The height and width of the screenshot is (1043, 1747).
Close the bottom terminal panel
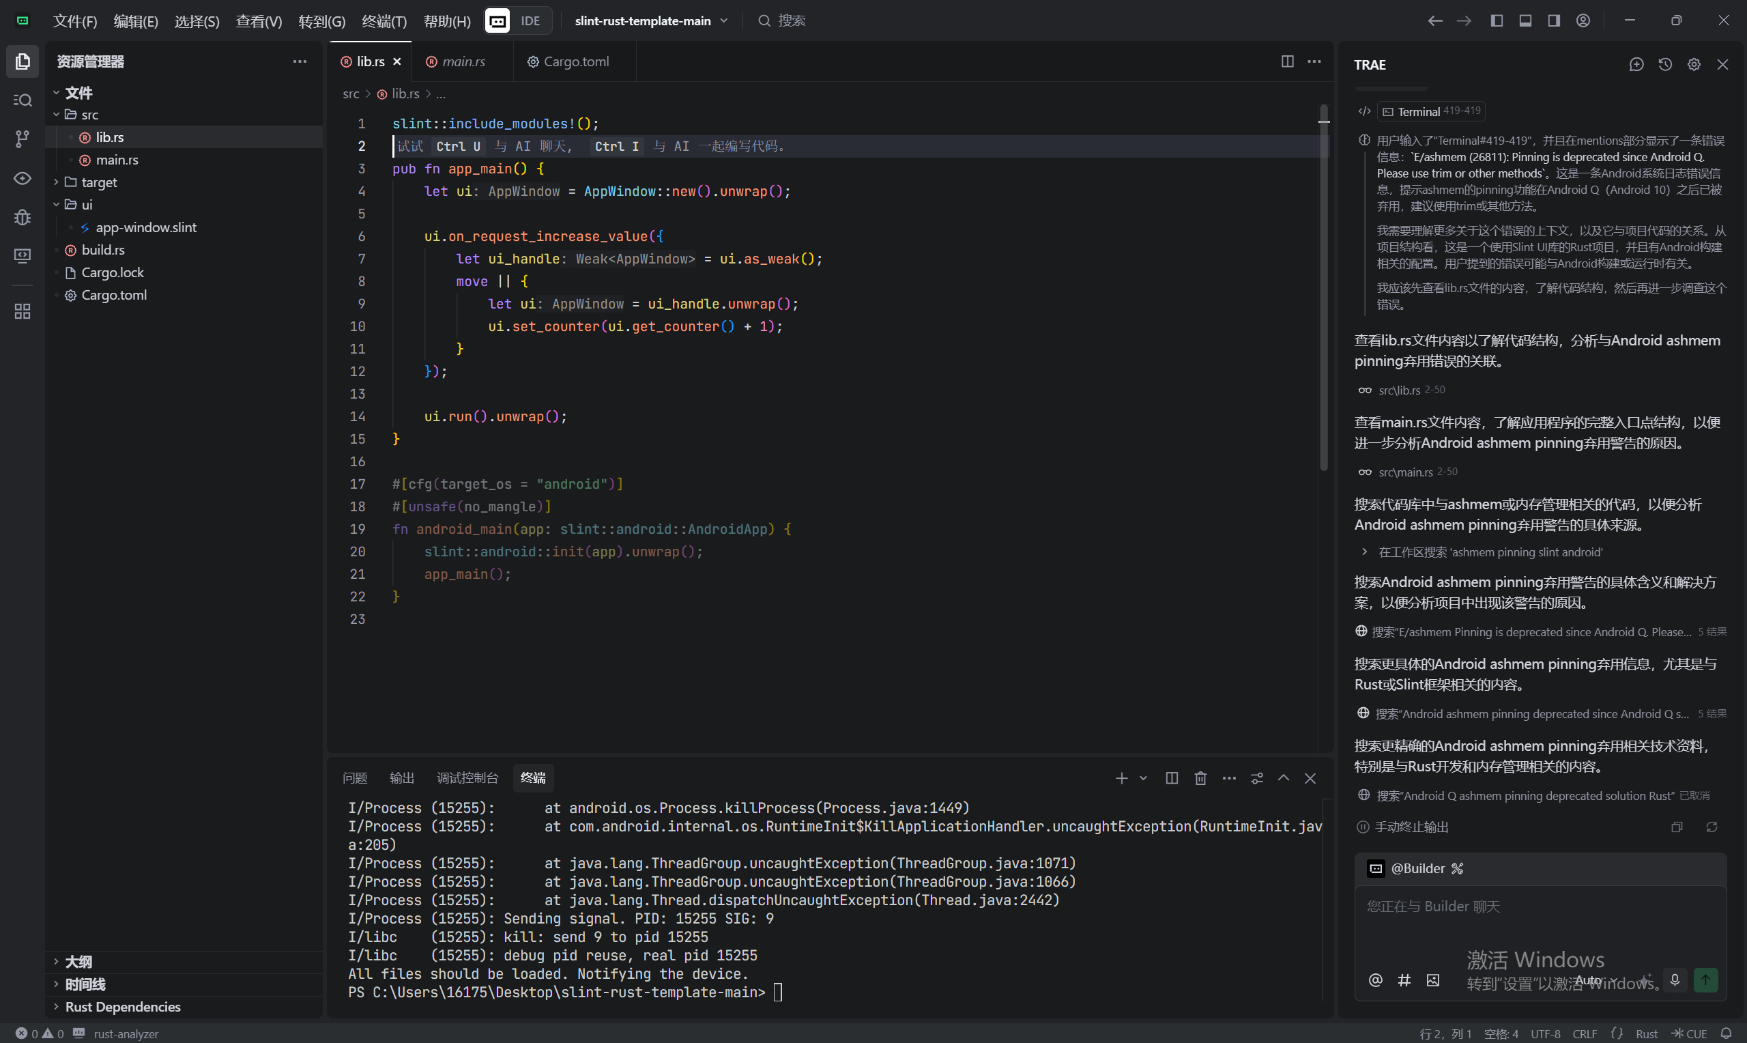pos(1310,778)
